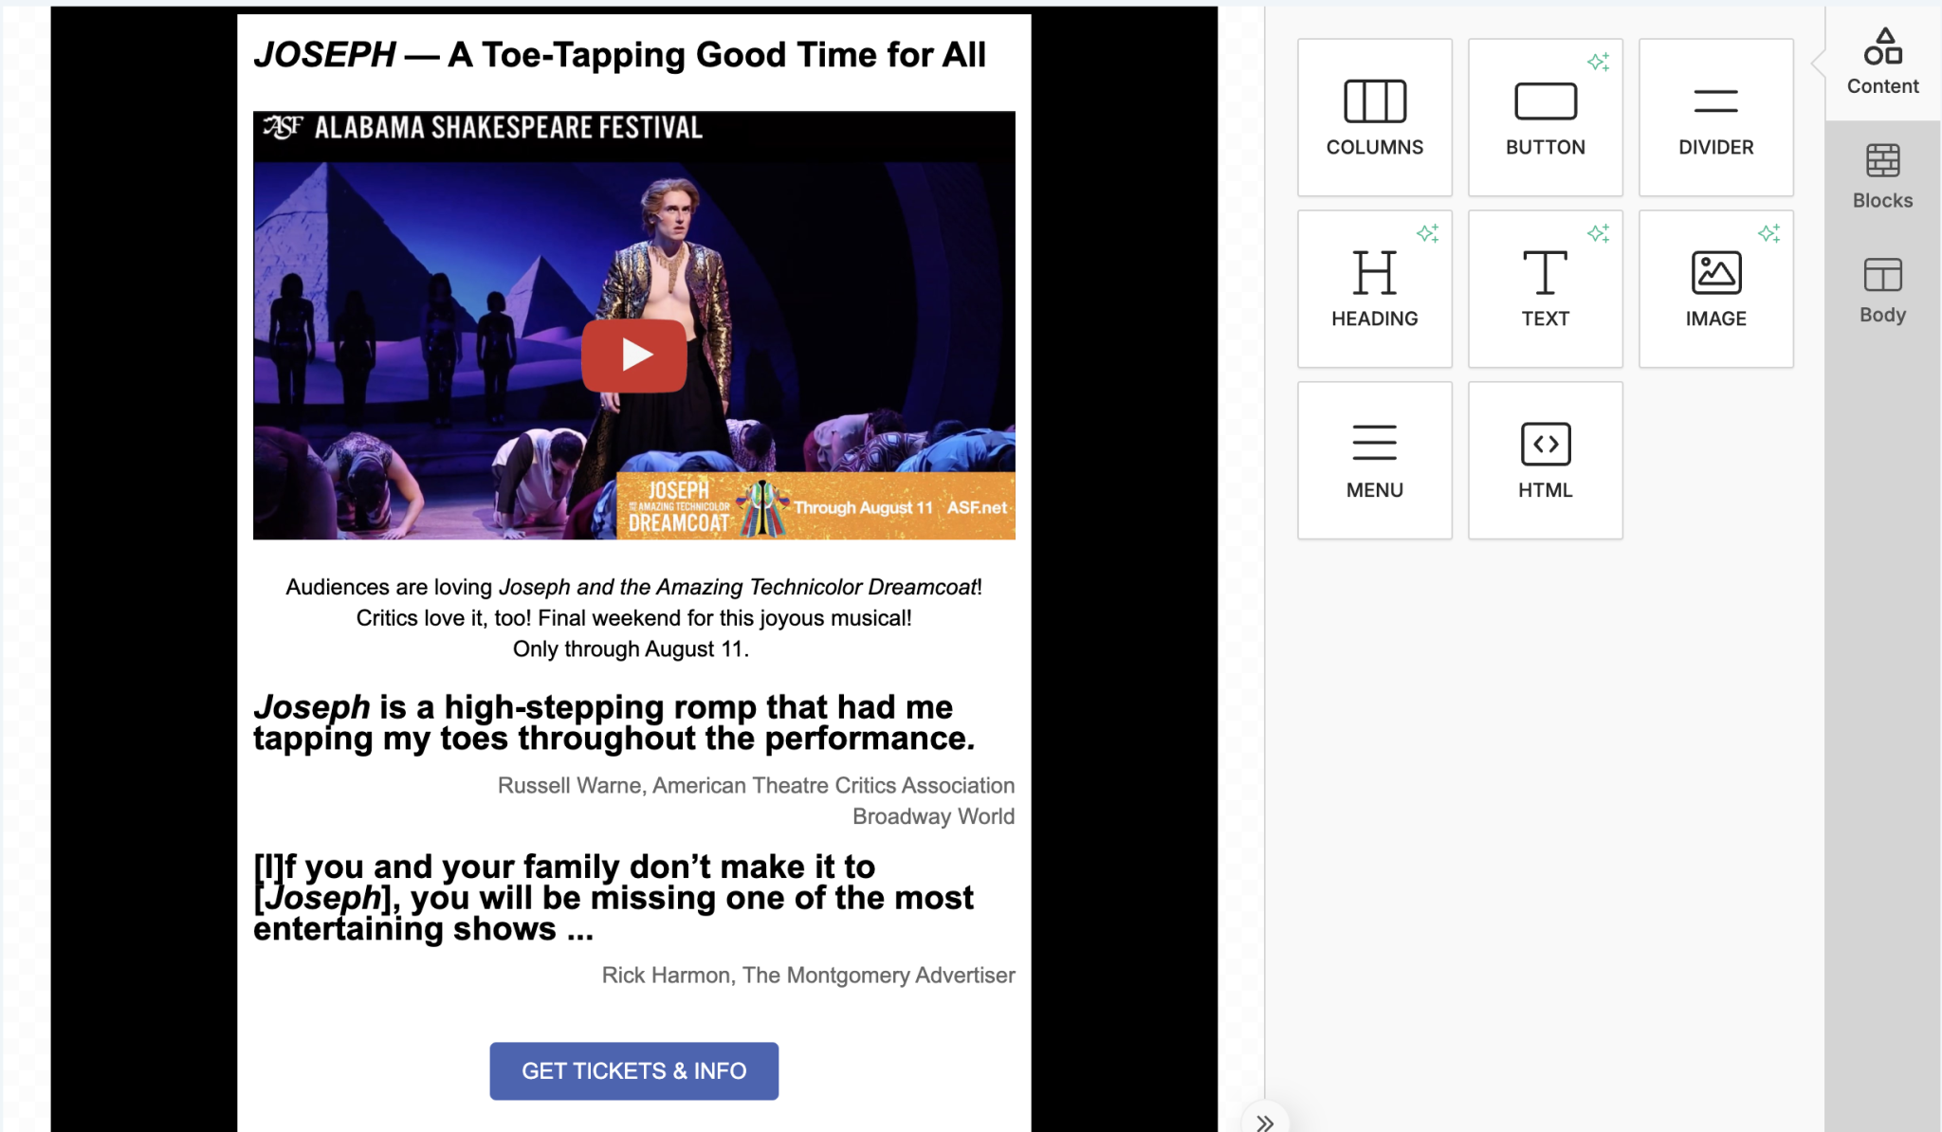Click the GET TICKETS & INFO button
1942x1132 pixels.
coord(633,1070)
